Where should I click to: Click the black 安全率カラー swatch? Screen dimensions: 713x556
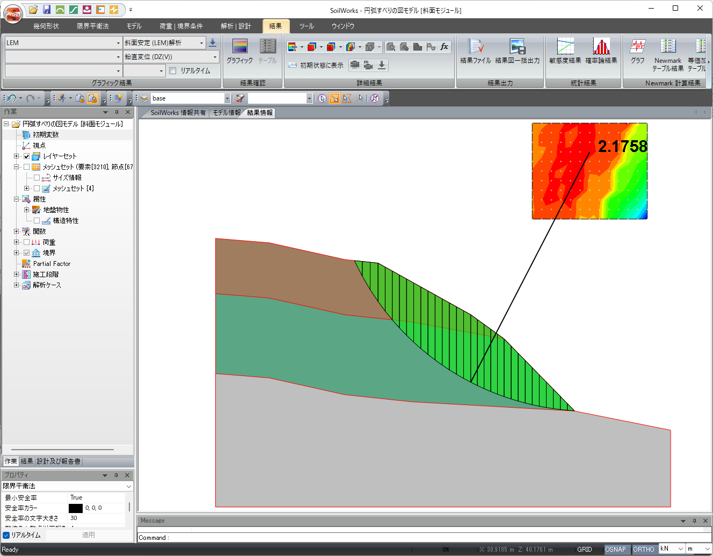coord(76,508)
